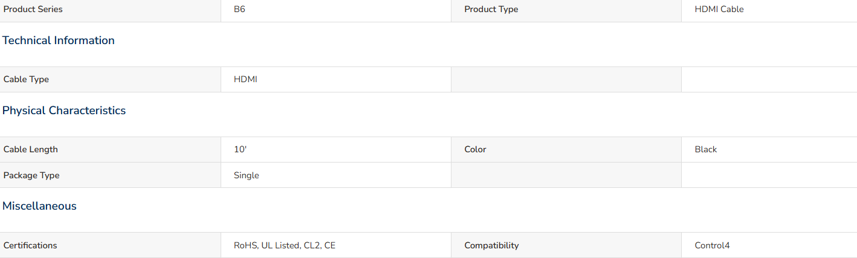Click the Package Type label
This screenshot has height=258, width=857.
(31, 175)
